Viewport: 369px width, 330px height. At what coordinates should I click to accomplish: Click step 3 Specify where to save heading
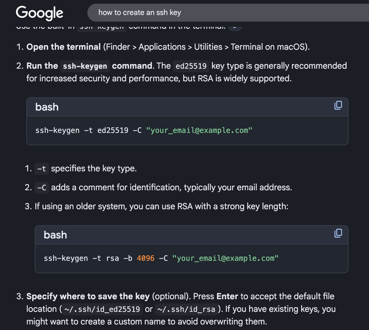click(88, 296)
